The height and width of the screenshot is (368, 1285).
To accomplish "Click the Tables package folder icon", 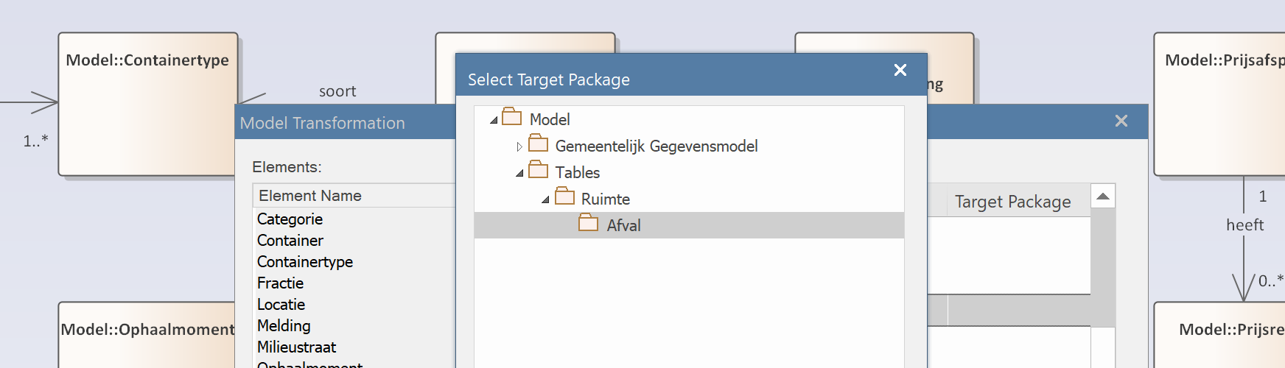I will coord(538,171).
